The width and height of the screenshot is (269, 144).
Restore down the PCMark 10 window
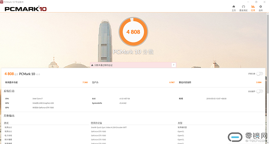(256, 2)
